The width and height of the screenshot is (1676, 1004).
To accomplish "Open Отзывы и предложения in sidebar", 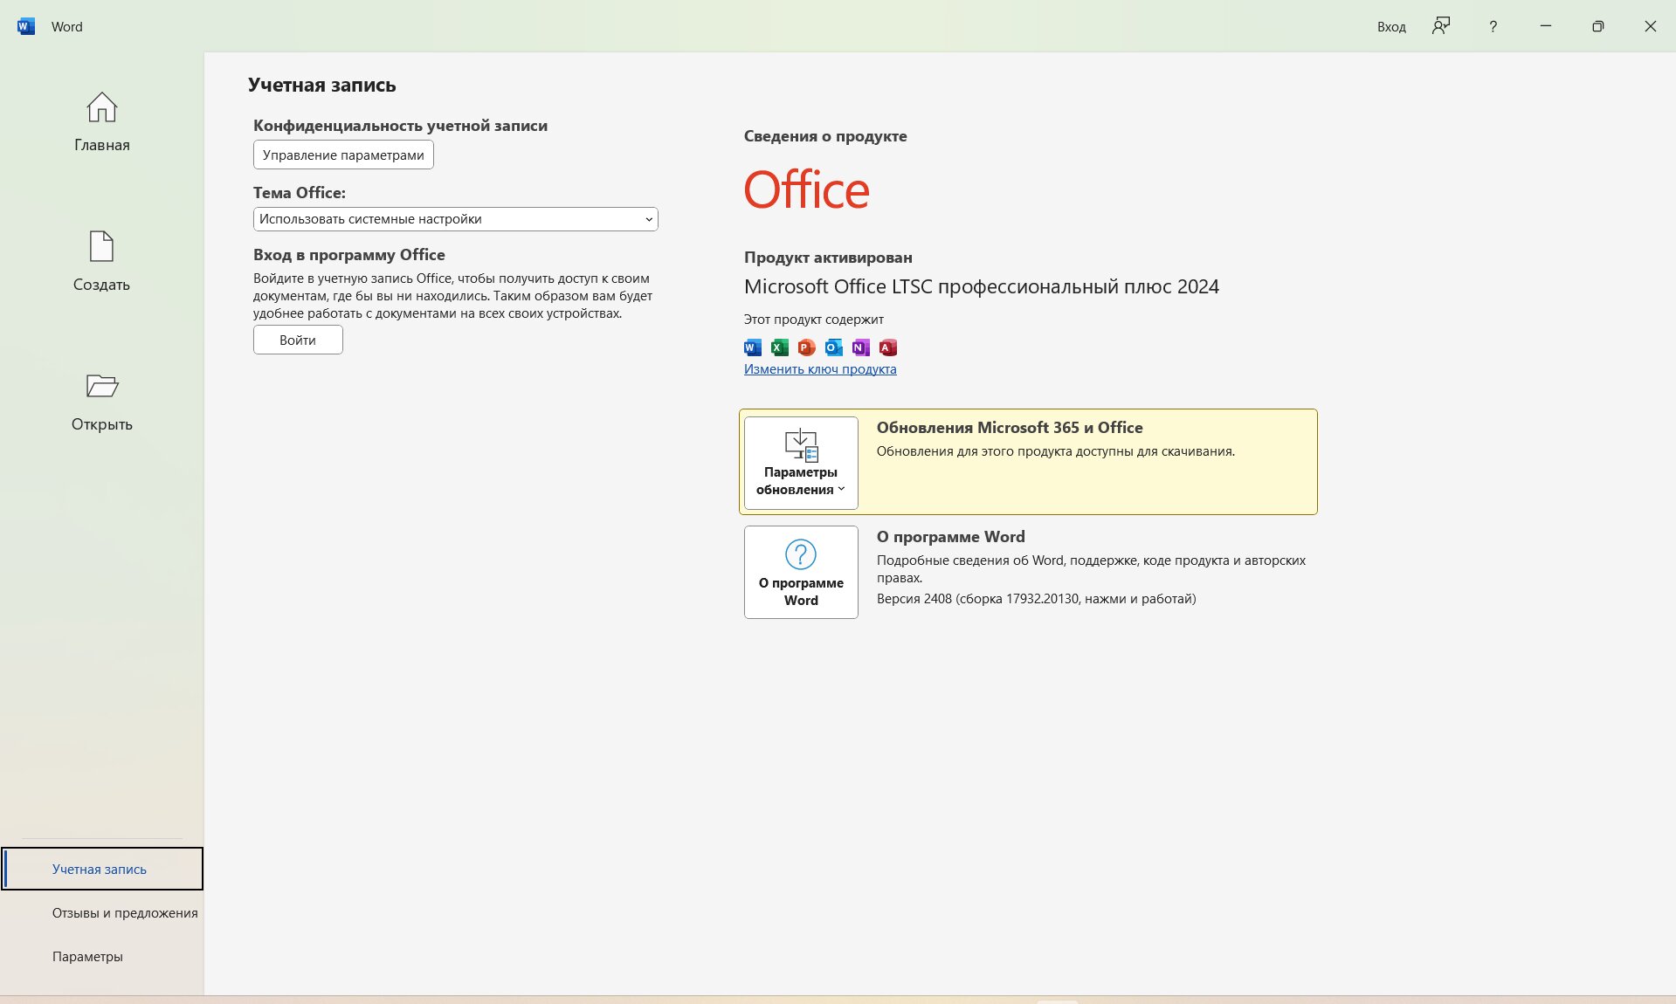I will pos(102,912).
